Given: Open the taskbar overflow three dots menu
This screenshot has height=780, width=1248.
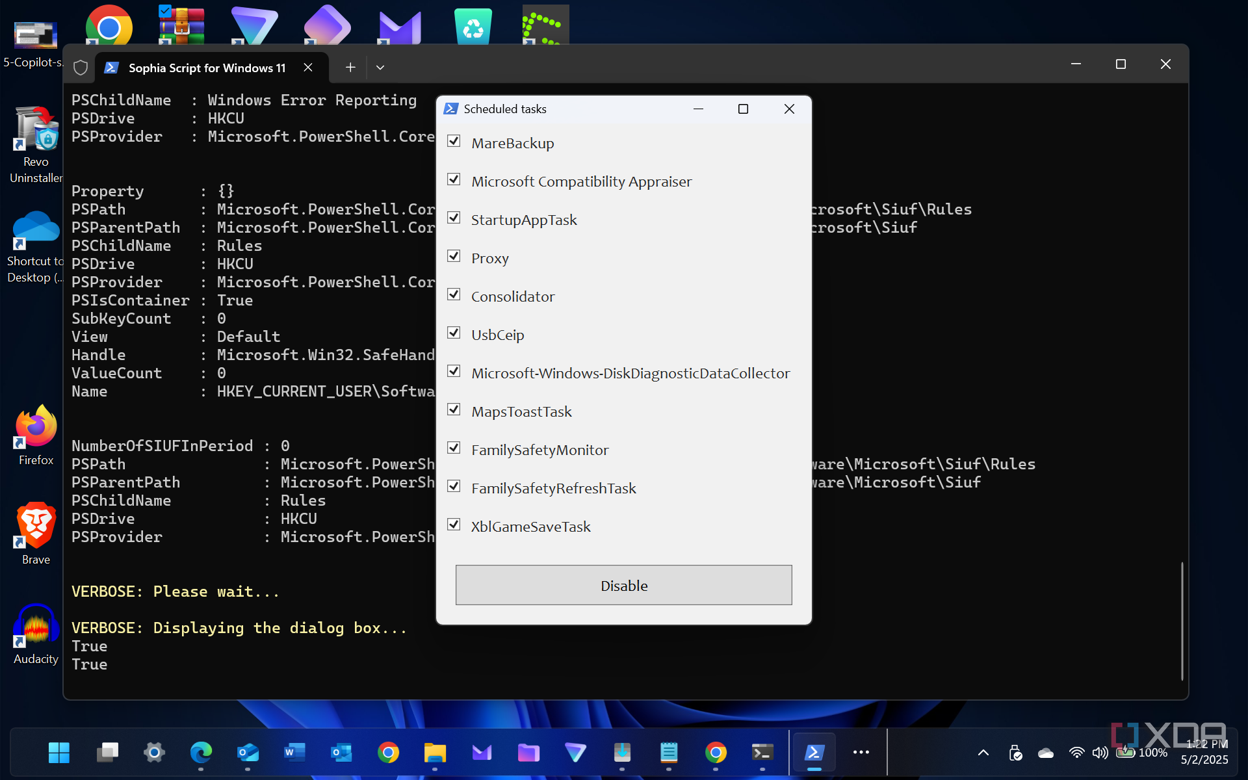Looking at the screenshot, I should tap(861, 752).
